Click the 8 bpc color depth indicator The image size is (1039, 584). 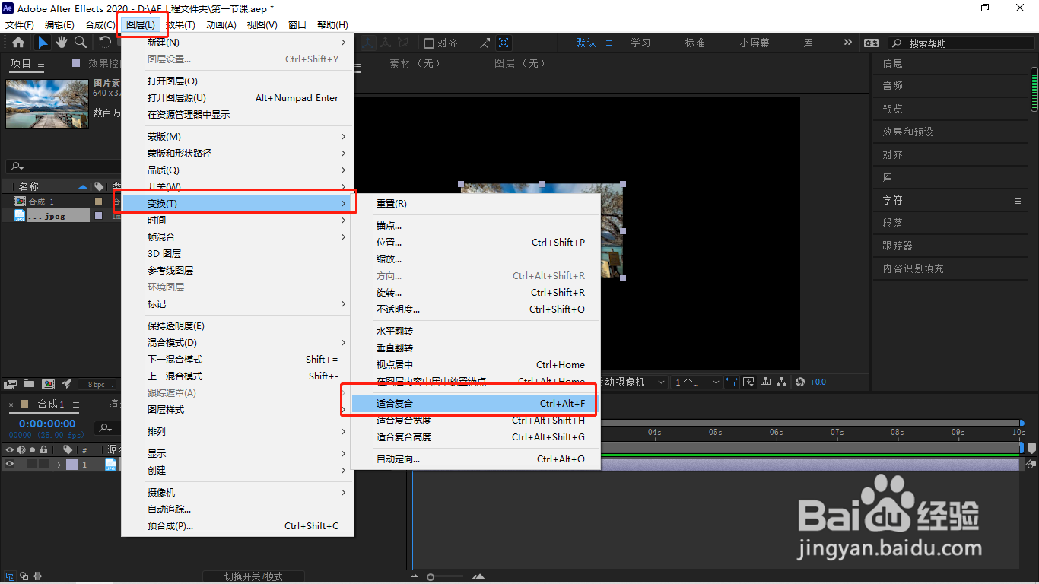point(97,384)
